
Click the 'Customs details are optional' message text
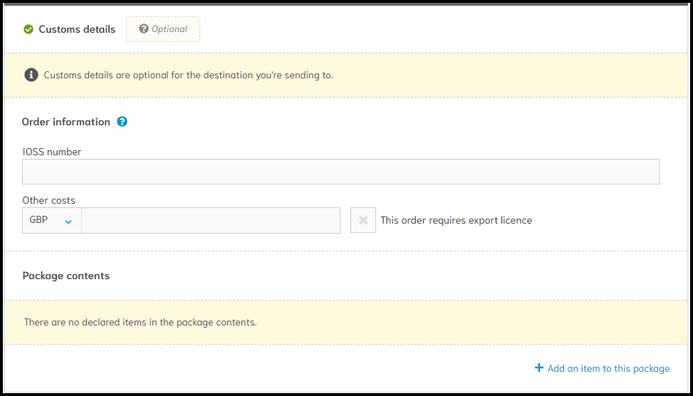tap(188, 75)
